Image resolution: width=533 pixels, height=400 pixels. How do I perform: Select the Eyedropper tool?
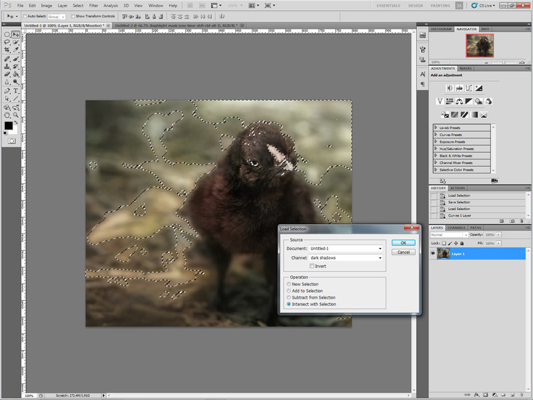[x=15, y=49]
